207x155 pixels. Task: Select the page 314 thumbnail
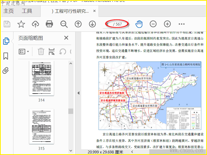click(41, 78)
